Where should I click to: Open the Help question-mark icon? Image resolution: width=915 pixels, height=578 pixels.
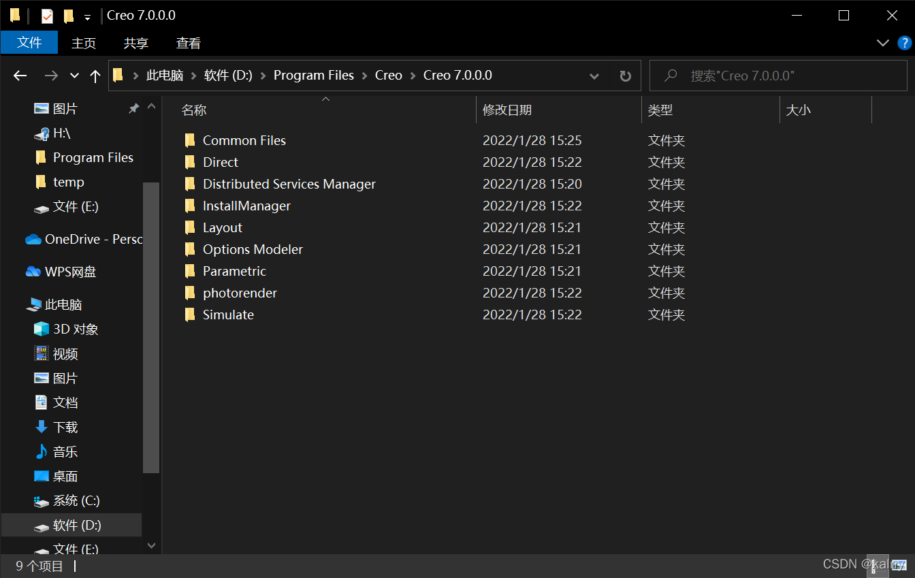point(904,43)
